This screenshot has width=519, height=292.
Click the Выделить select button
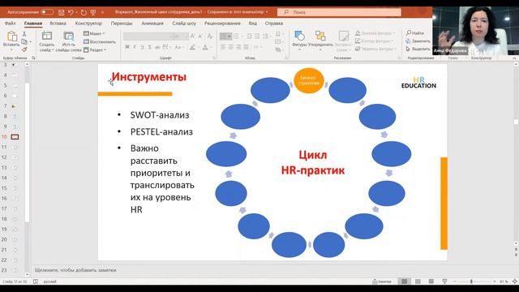(x=418, y=49)
